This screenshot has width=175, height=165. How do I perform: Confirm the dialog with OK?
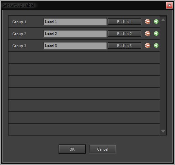point(72,149)
